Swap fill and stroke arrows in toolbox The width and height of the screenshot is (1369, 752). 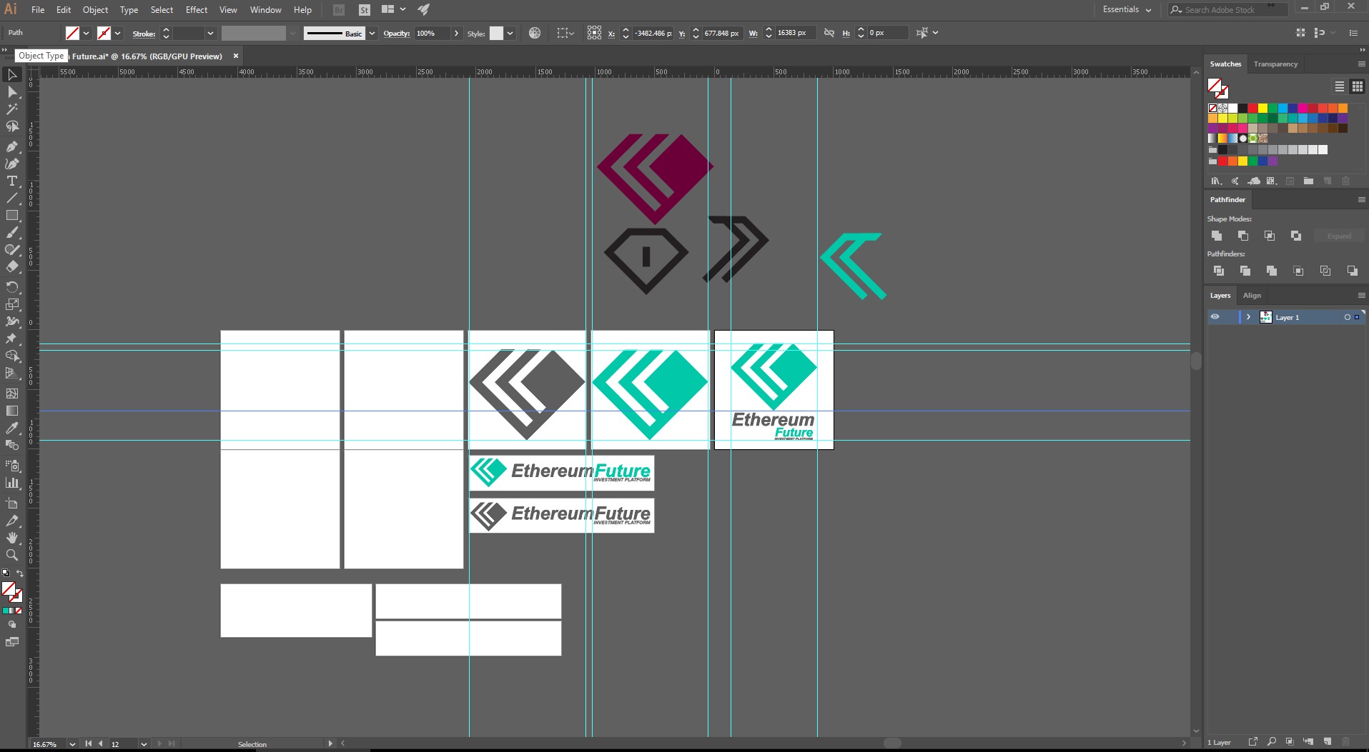pos(20,573)
